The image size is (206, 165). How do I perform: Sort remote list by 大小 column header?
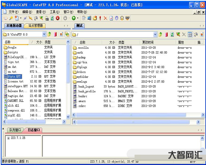click(109, 42)
